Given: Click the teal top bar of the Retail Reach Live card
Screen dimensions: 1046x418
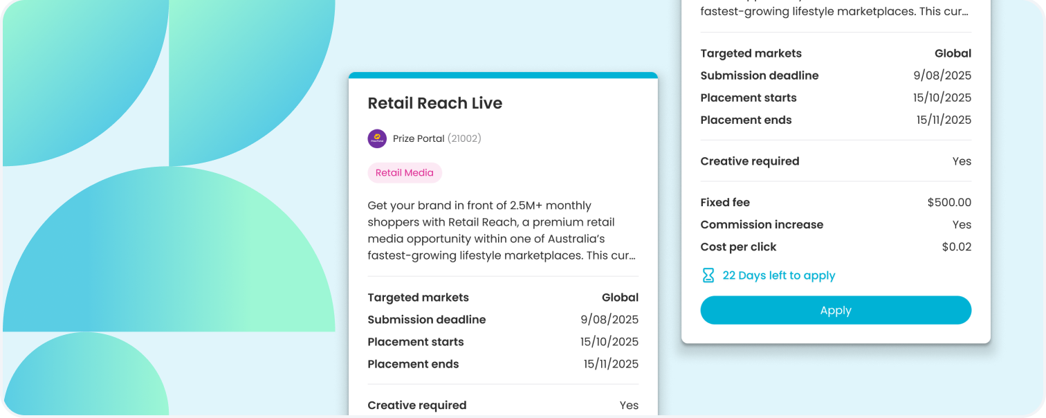Looking at the screenshot, I should [503, 75].
